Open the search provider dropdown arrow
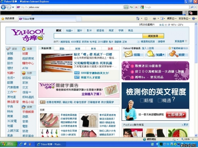This screenshot has height=148, width=198. click(195, 7)
